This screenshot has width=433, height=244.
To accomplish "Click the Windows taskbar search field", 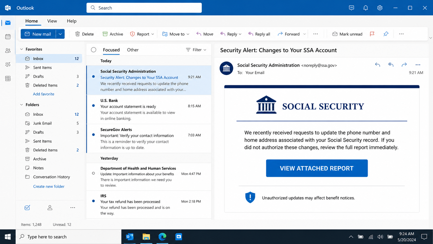I will tap(68, 237).
